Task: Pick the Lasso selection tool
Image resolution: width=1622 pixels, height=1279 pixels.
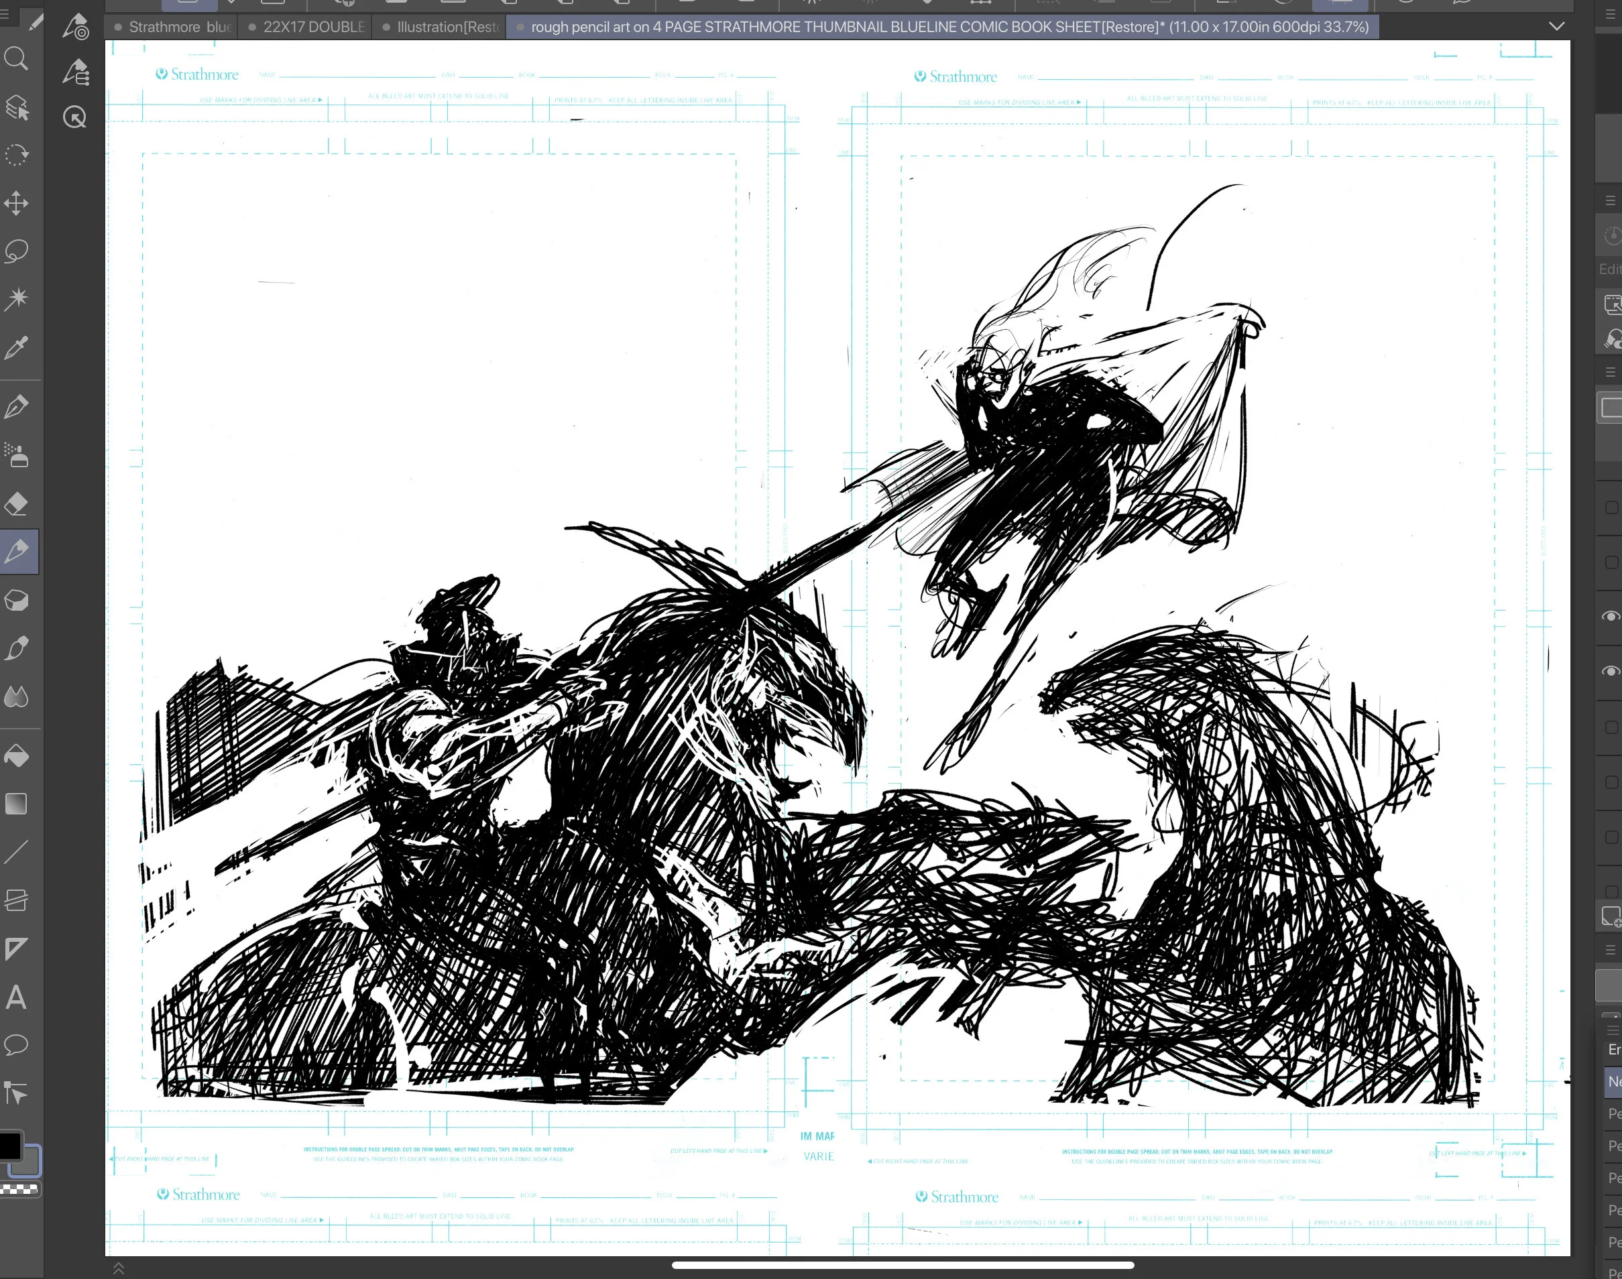Action: [x=17, y=251]
